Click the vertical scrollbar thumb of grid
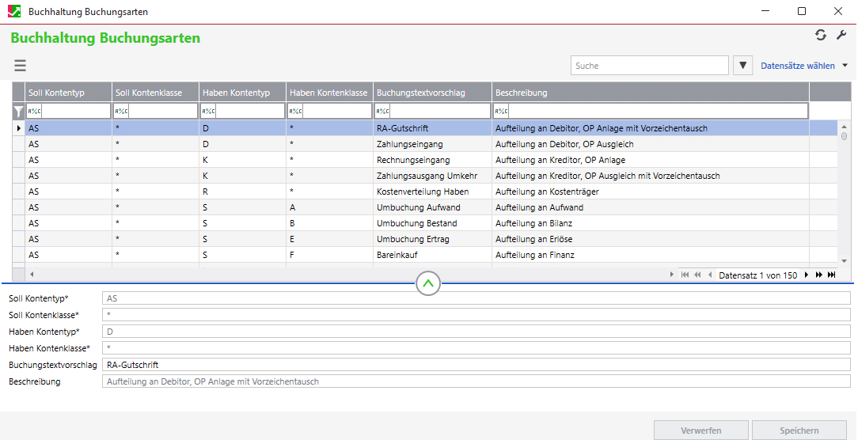Viewport: 858px width, 440px height. 845,136
